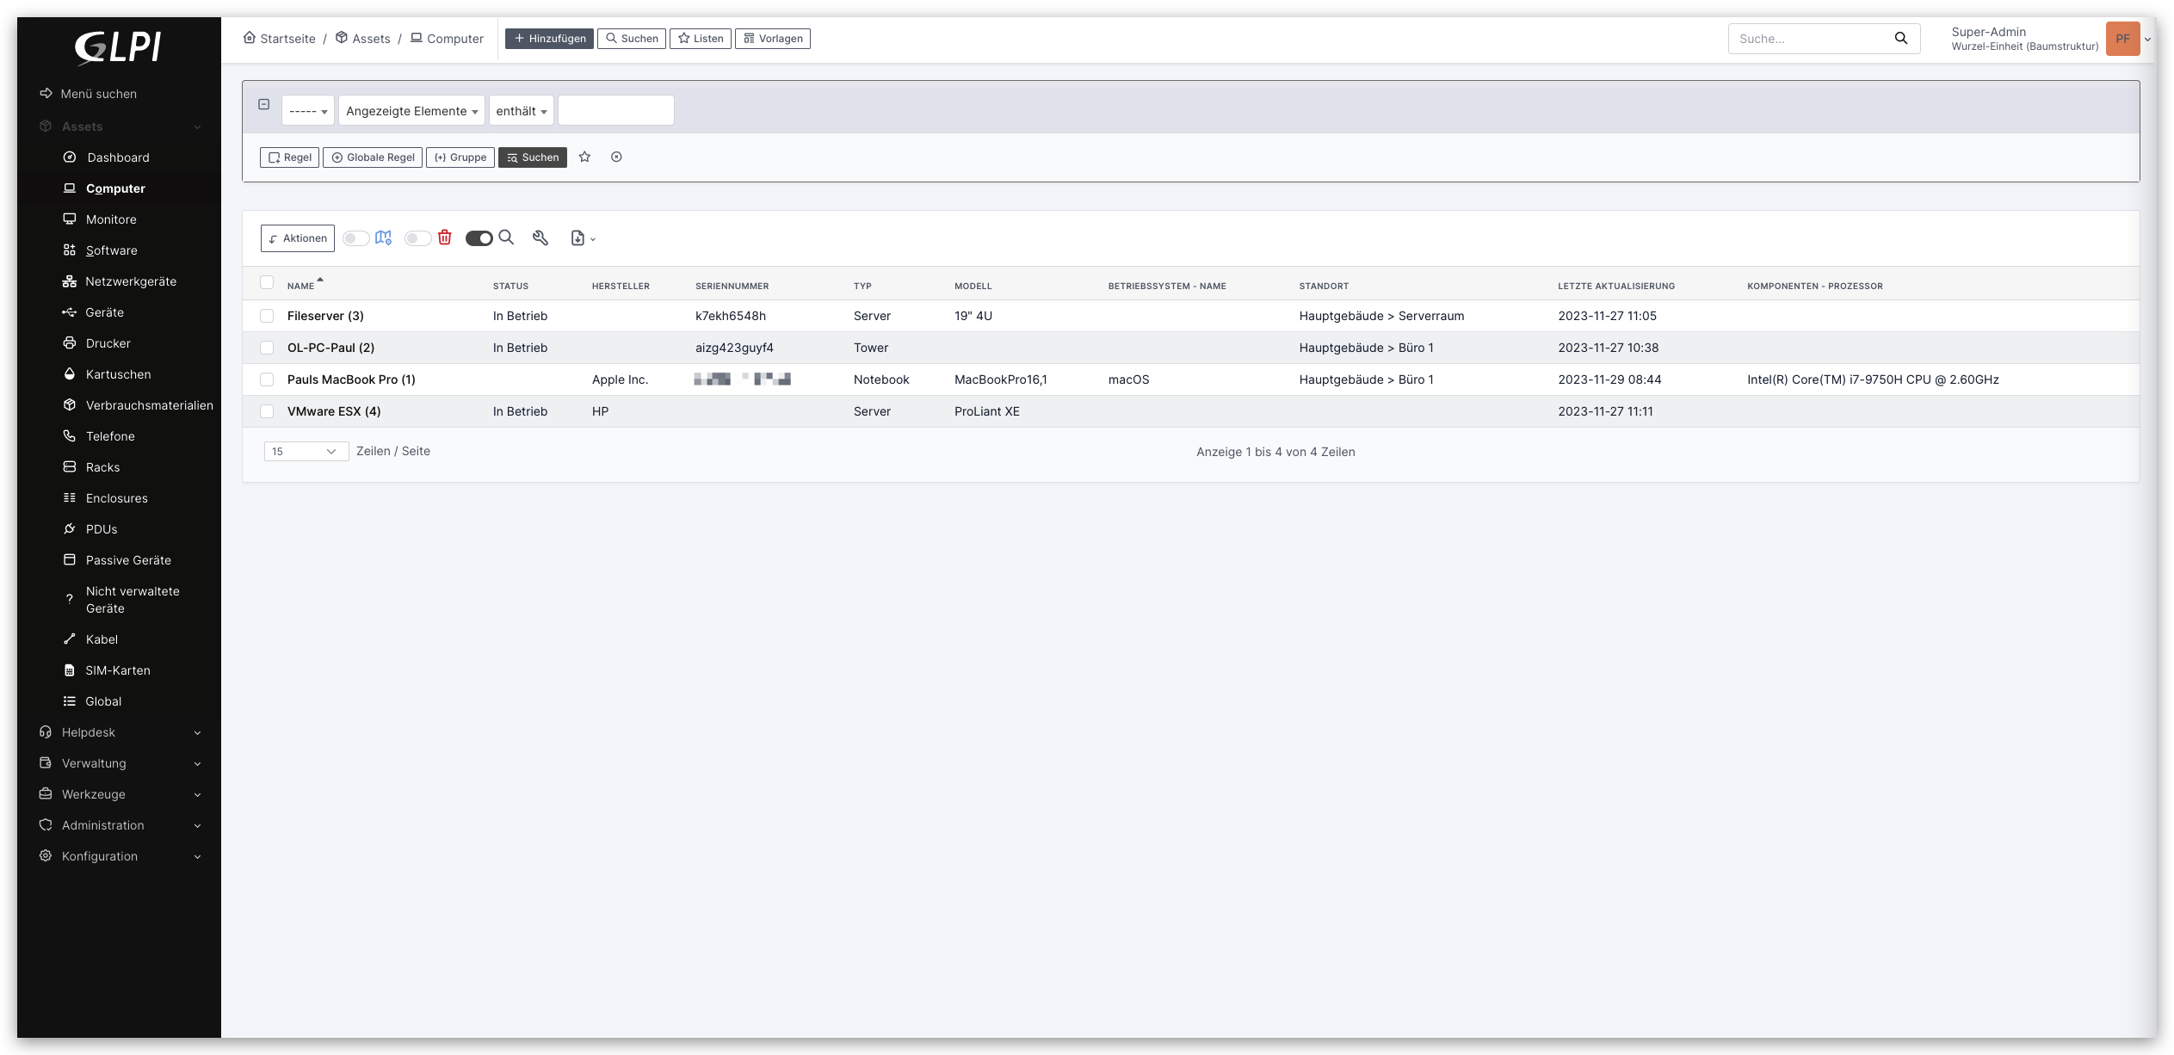Open the Aktionen mass actions button
The height and width of the screenshot is (1055, 2174).
[298, 238]
